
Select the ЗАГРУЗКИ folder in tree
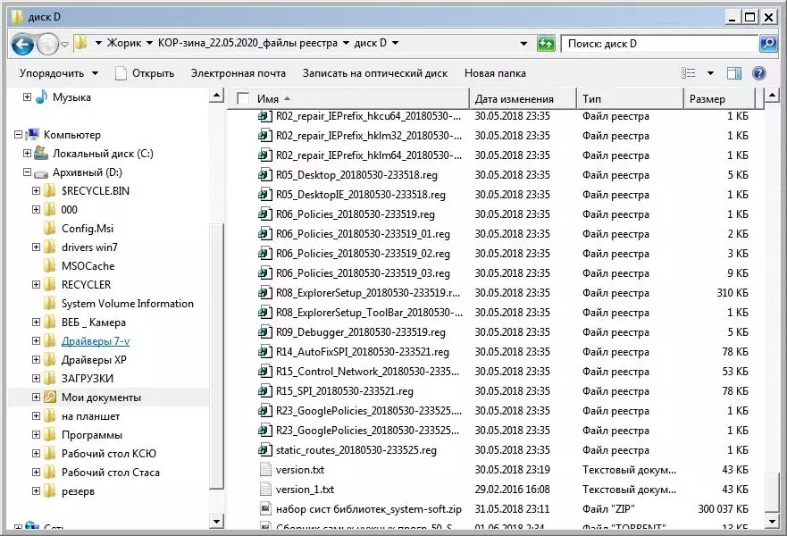click(88, 379)
